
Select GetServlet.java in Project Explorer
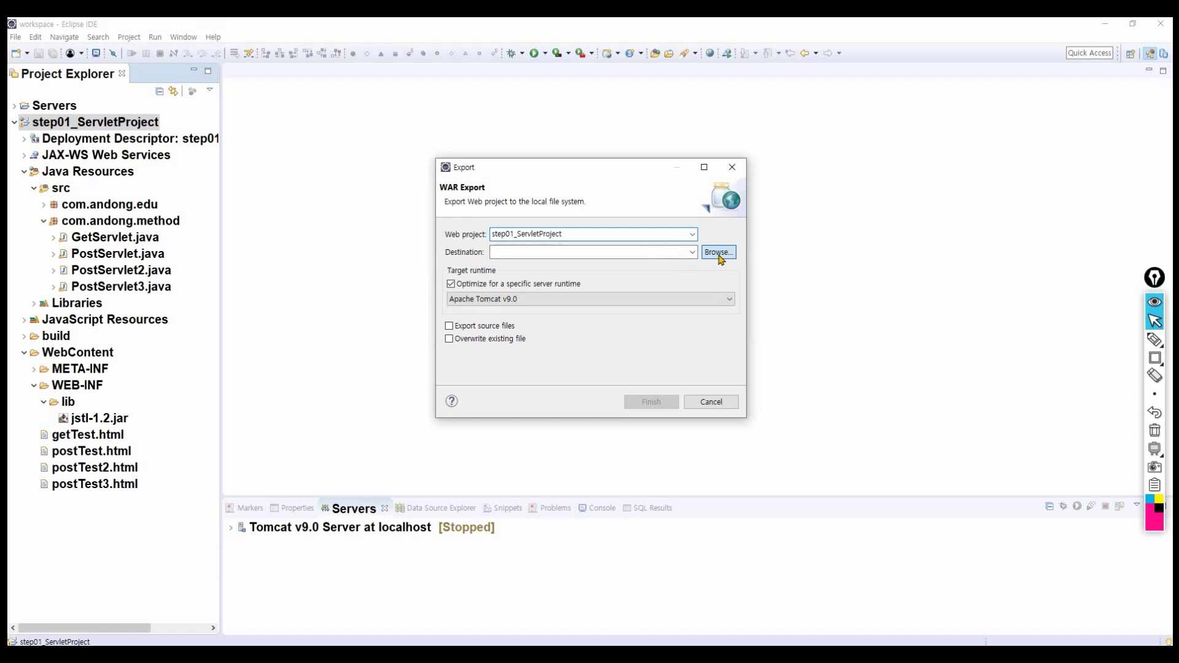(x=115, y=238)
